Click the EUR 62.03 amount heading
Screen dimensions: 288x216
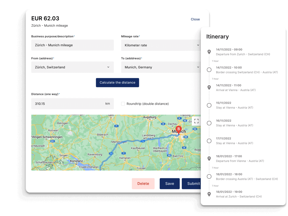pos(45,18)
